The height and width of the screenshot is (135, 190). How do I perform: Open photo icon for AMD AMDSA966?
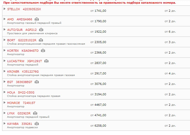[37, 19]
